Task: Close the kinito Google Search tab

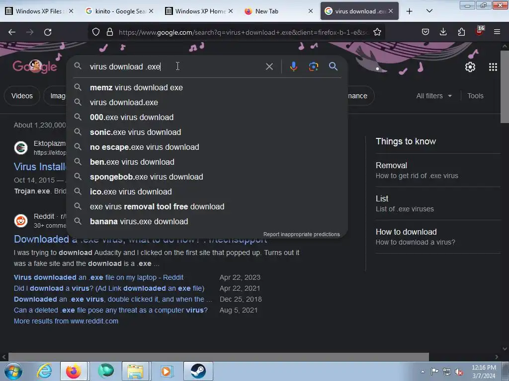Action: 151,11
